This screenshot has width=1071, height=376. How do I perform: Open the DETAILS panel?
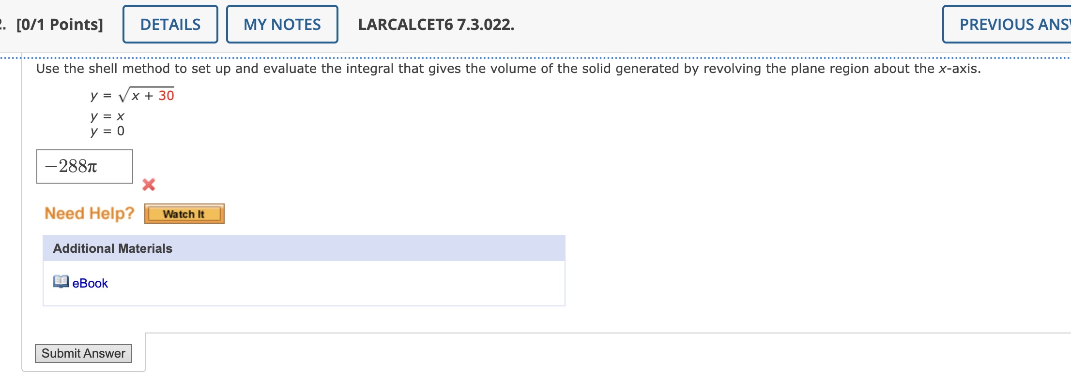coord(170,24)
